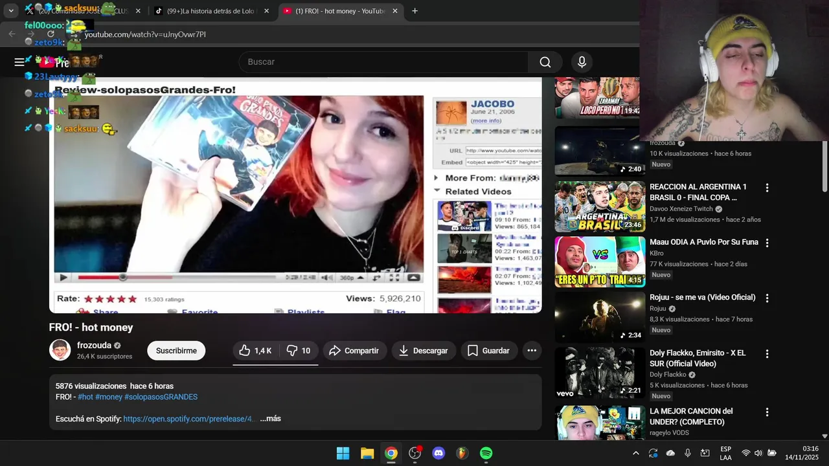Viewport: 829px width, 466px height.
Task: Click the Buscar search field
Action: point(382,62)
